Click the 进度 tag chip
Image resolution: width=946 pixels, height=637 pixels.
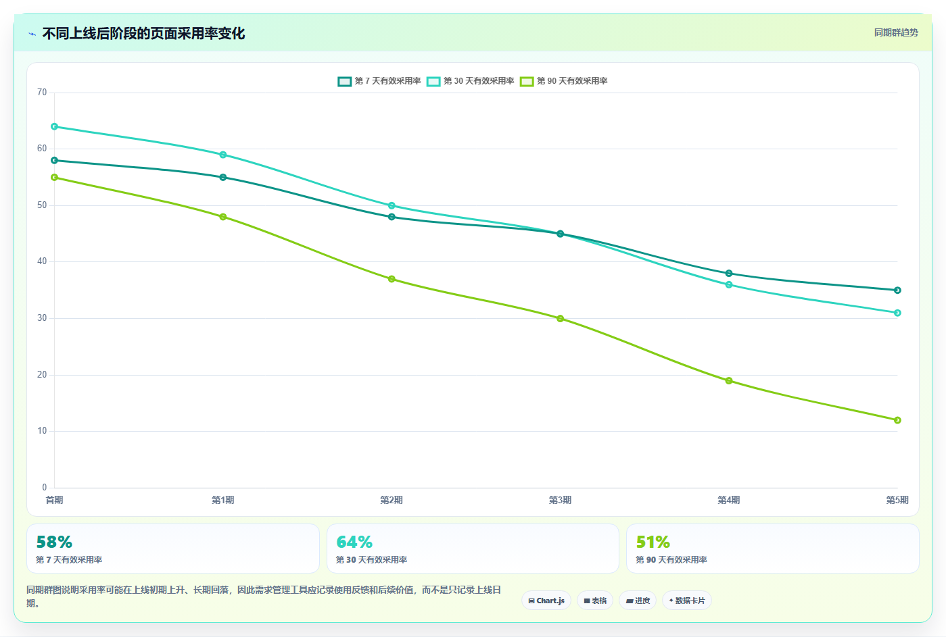[638, 601]
